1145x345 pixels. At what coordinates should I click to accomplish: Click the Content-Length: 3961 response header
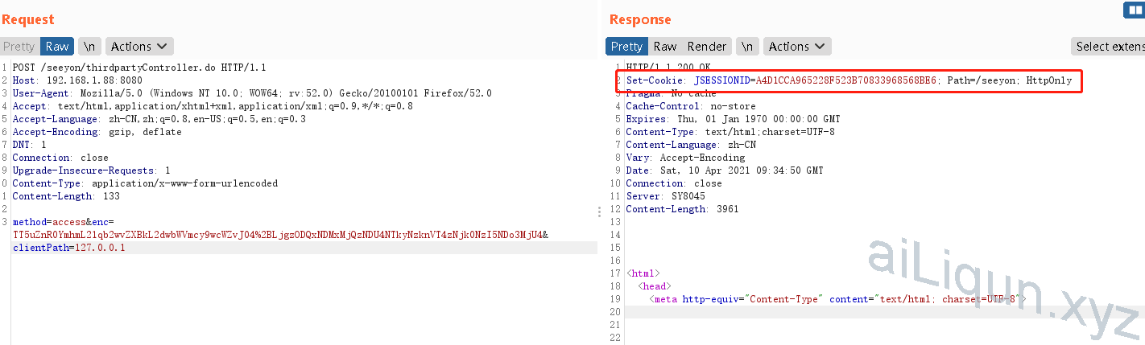tap(681, 209)
